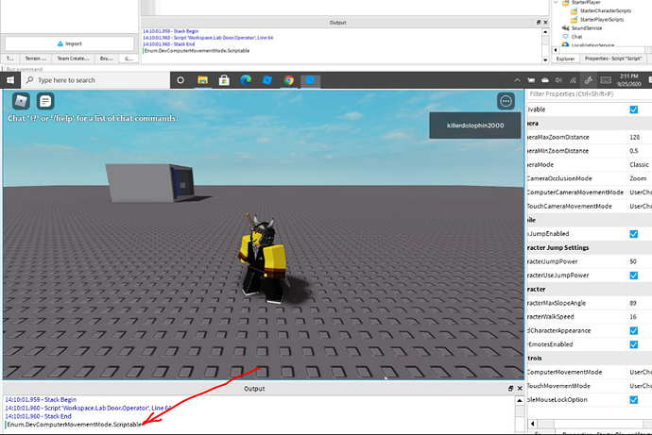Toggle the LoadCharacterAppearance checkbox

point(634,331)
